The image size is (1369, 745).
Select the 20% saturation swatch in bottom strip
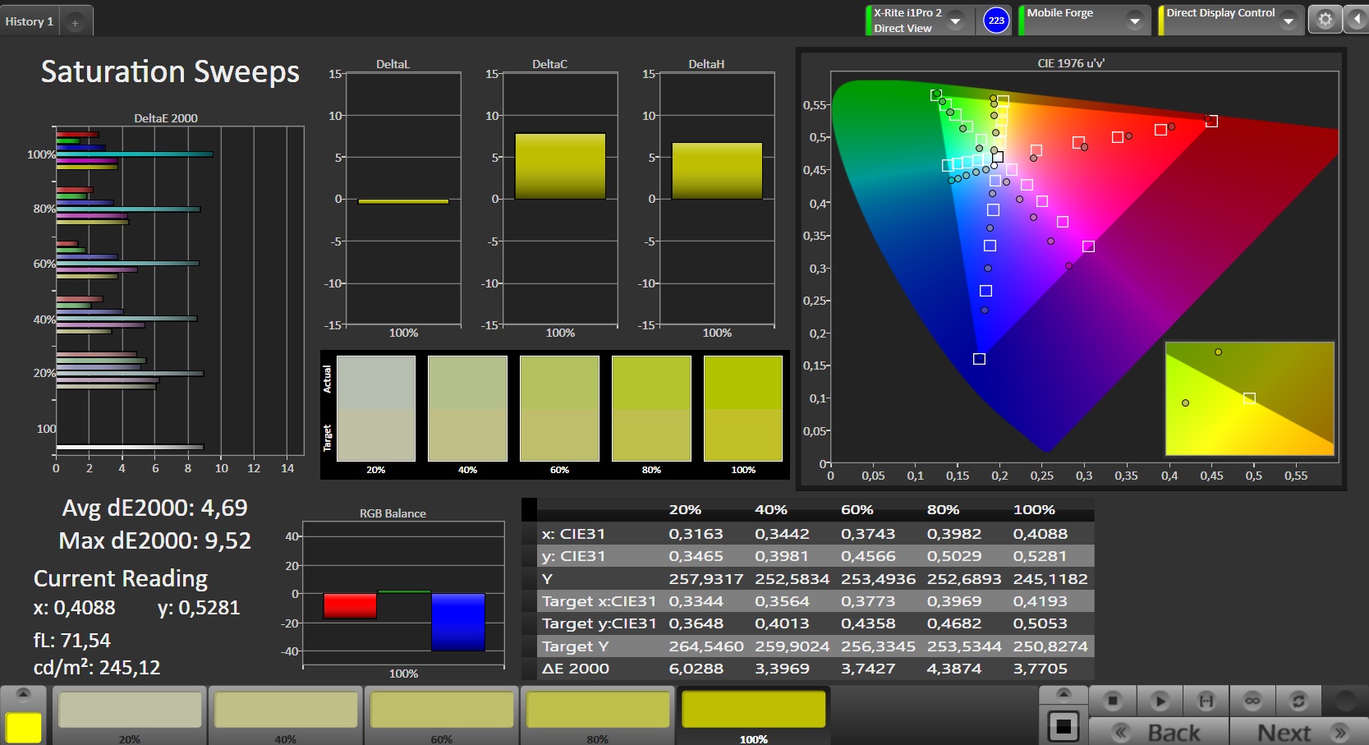point(130,711)
